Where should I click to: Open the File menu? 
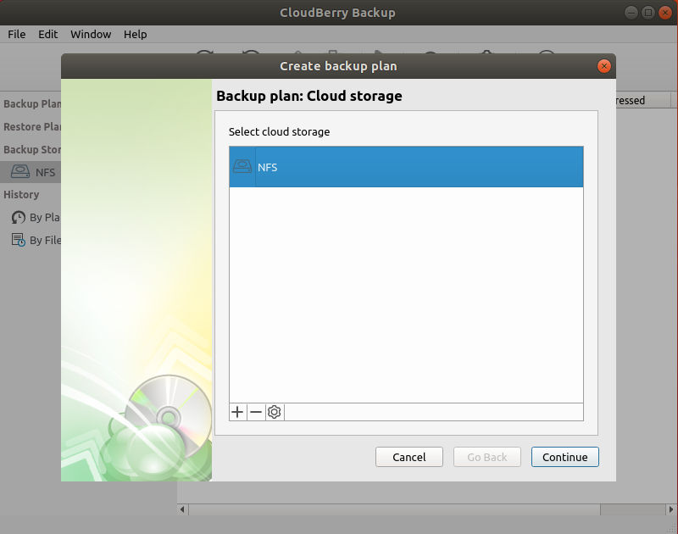click(16, 34)
